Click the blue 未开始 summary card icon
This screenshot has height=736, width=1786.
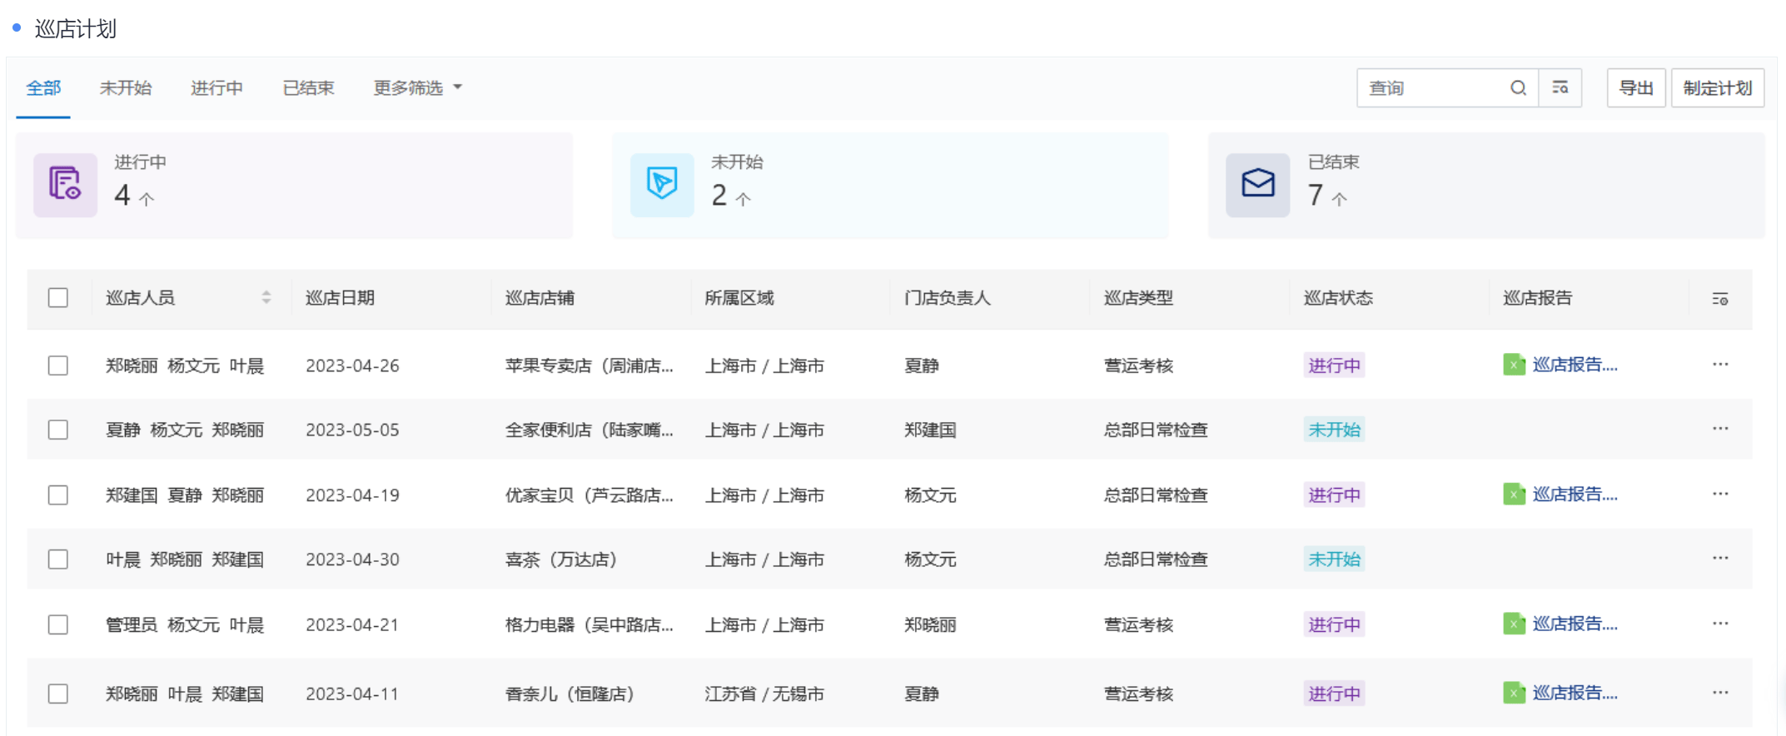[x=662, y=184]
